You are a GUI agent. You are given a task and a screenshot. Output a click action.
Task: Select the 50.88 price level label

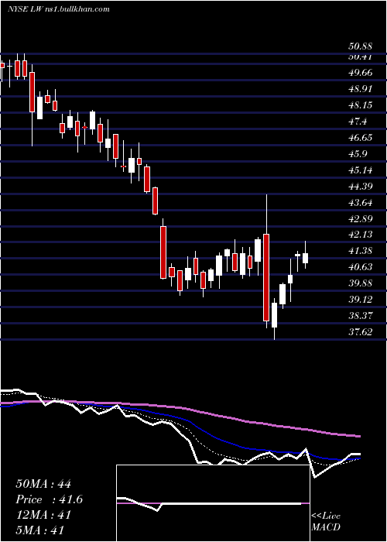pyautogui.click(x=360, y=46)
